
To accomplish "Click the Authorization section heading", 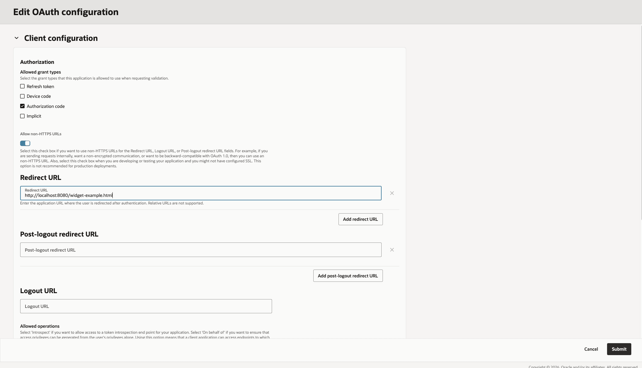I will pyautogui.click(x=37, y=62).
